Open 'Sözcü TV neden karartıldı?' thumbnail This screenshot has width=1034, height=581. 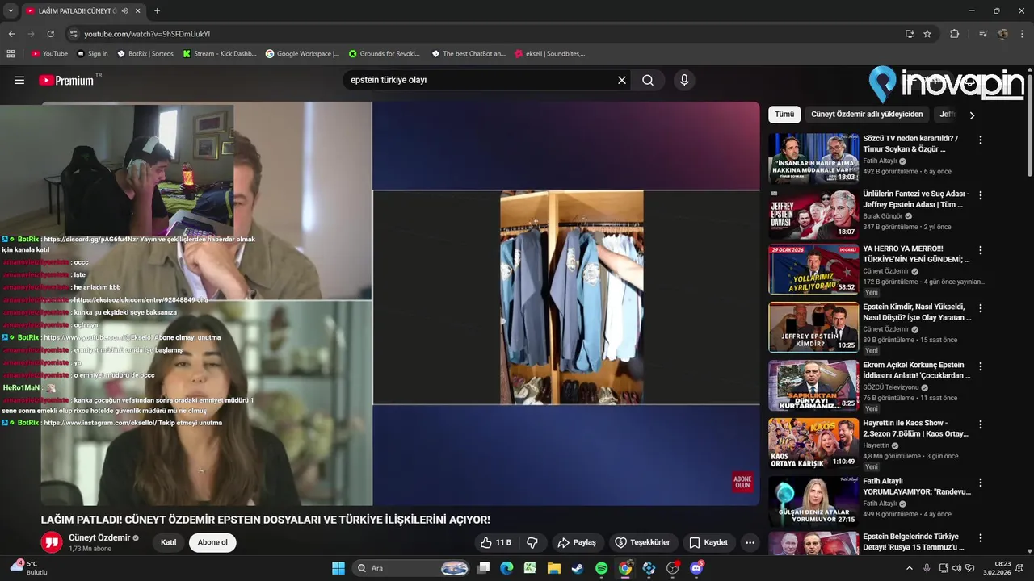[x=813, y=158]
